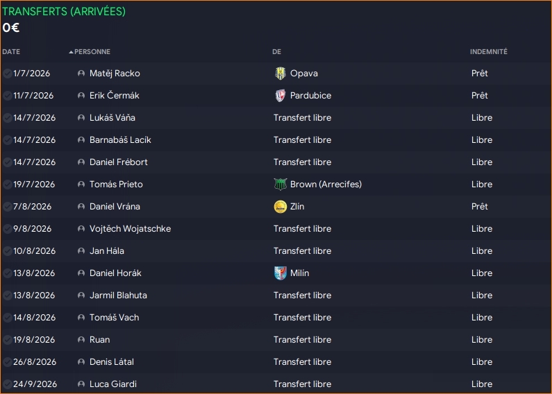Click the Opava club crest
The width and height of the screenshot is (552, 394).
pos(281,74)
